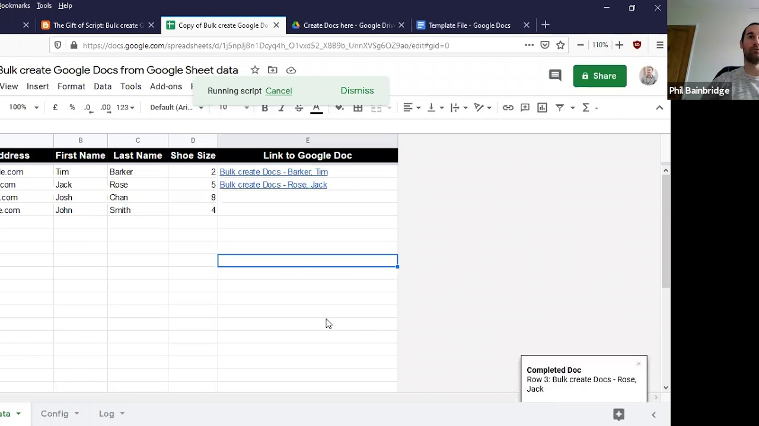
Task: Switch to the Log sheet tab
Action: click(x=107, y=414)
